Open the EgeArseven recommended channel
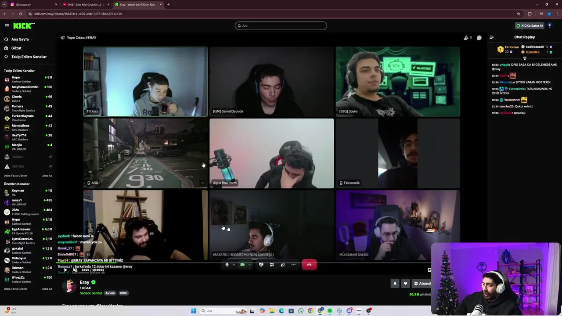The height and width of the screenshot is (316, 562). pyautogui.click(x=28, y=231)
